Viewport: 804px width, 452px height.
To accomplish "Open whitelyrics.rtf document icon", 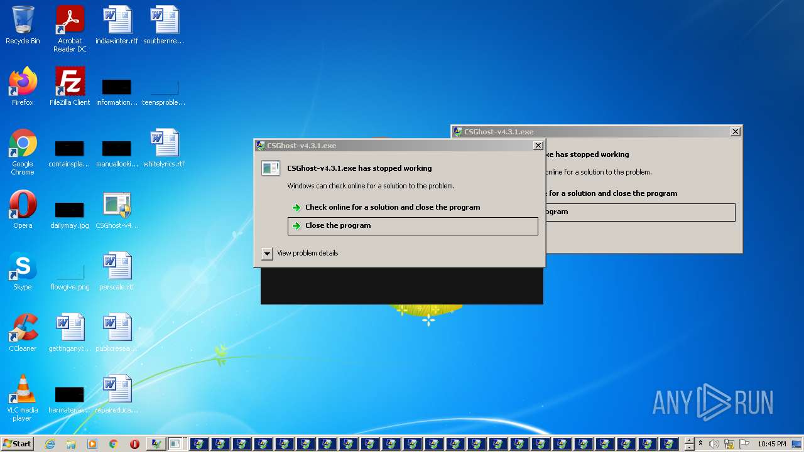I will [164, 148].
